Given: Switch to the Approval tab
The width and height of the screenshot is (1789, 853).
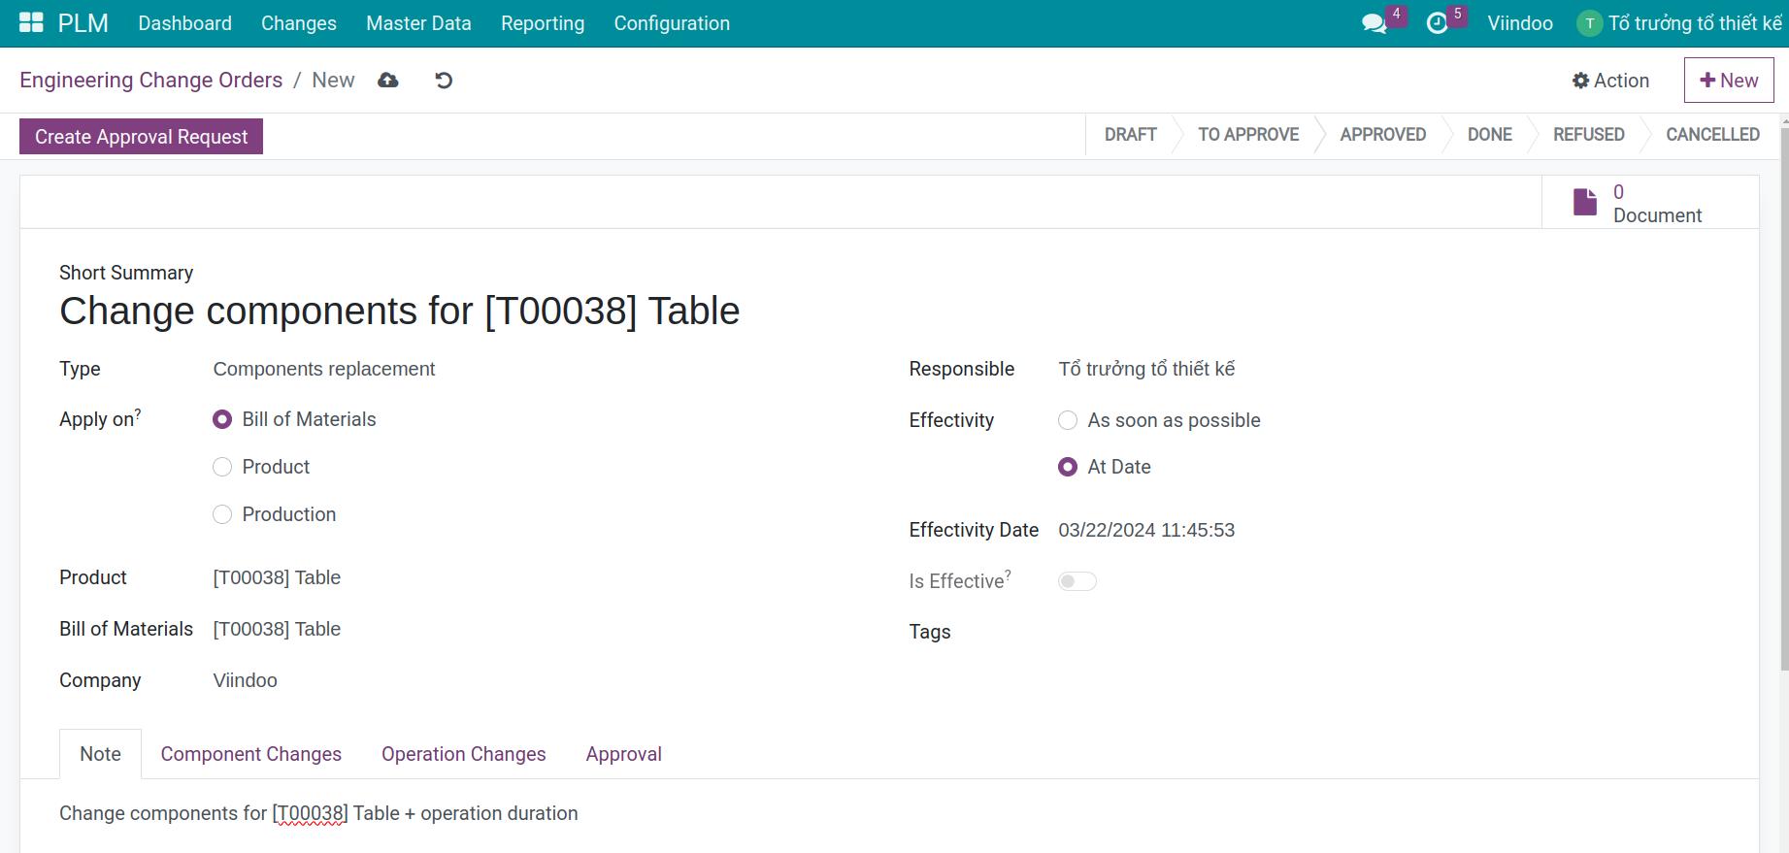Looking at the screenshot, I should pos(624,754).
